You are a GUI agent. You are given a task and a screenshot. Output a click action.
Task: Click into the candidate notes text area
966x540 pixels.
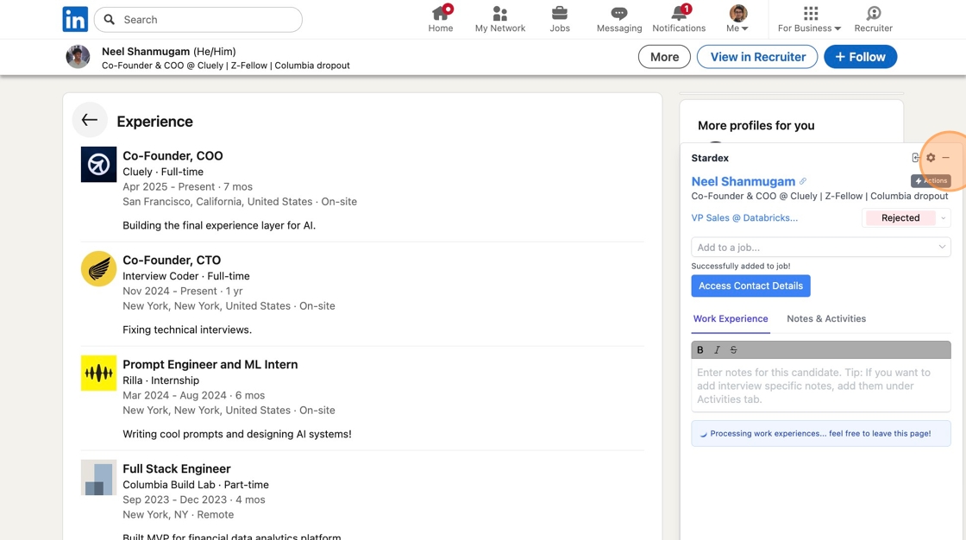(820, 386)
